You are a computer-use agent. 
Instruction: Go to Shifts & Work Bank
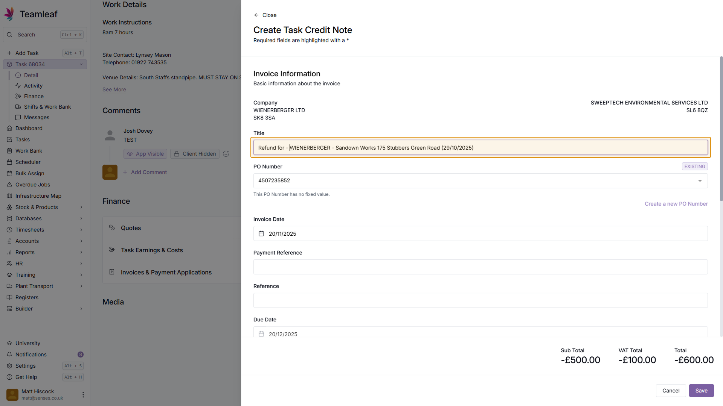tap(47, 107)
